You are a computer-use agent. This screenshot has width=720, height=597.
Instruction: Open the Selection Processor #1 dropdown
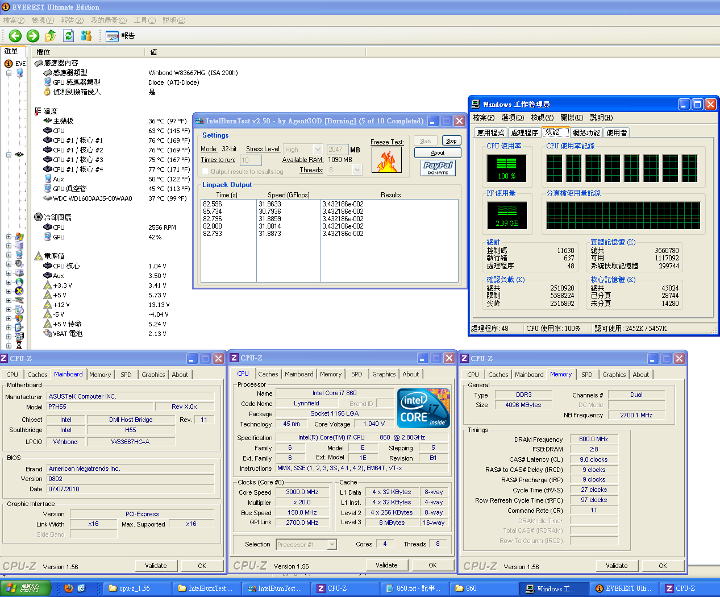[x=332, y=545]
